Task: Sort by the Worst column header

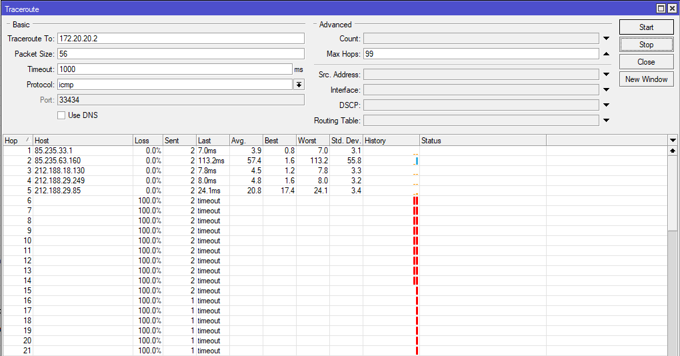Action: 313,141
